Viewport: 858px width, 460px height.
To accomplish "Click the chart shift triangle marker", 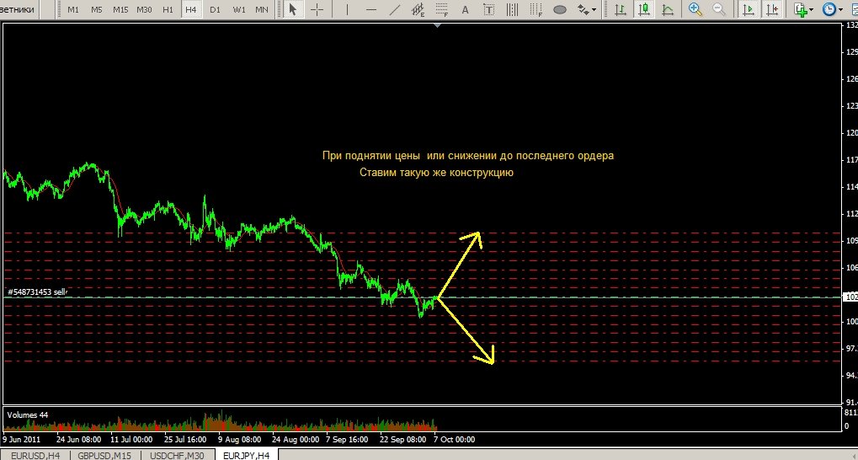I will [437, 25].
